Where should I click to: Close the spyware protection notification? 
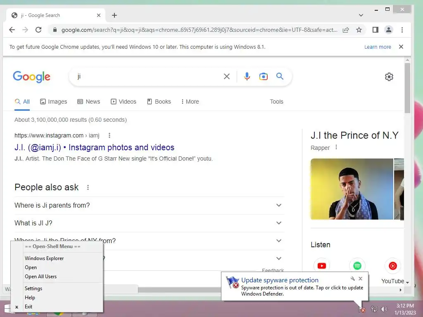[360, 279]
